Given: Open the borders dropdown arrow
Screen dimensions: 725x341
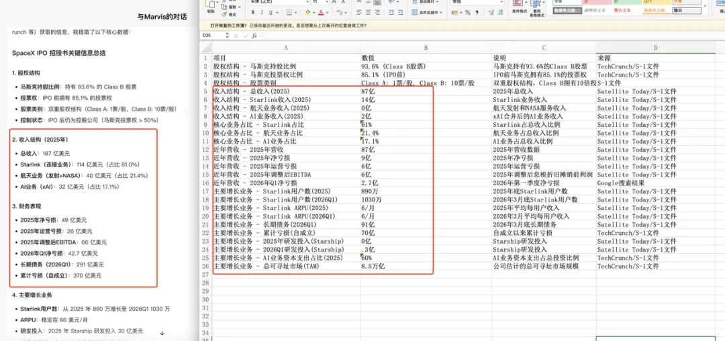Looking at the screenshot, I should point(295,13).
